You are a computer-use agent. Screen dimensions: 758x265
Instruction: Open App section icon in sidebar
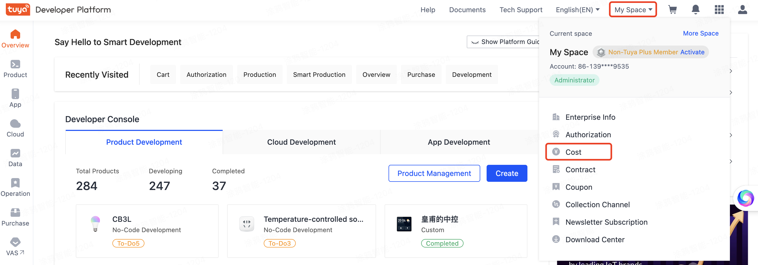pyautogui.click(x=15, y=94)
